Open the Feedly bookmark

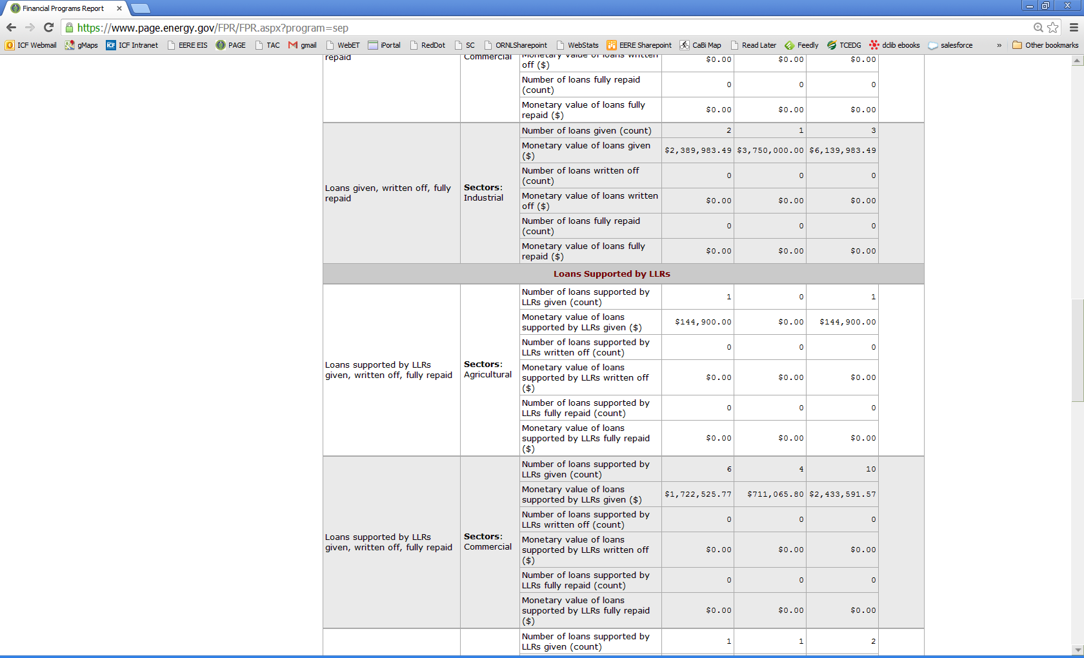pos(801,45)
